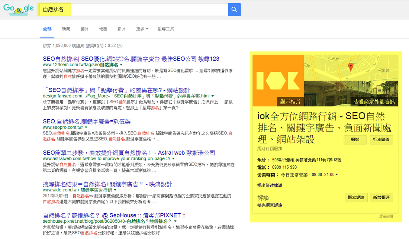Click the map thumbnail in business panel
The height and width of the screenshot is (239, 409).
pos(351,68)
